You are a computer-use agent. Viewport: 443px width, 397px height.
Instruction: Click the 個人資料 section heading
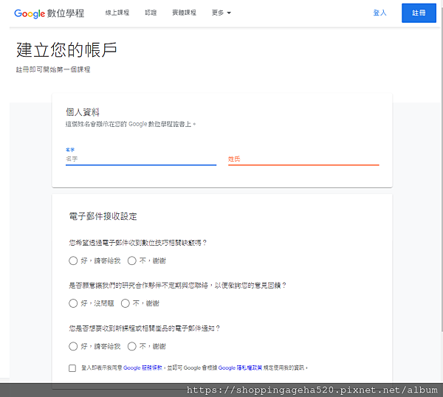click(83, 112)
